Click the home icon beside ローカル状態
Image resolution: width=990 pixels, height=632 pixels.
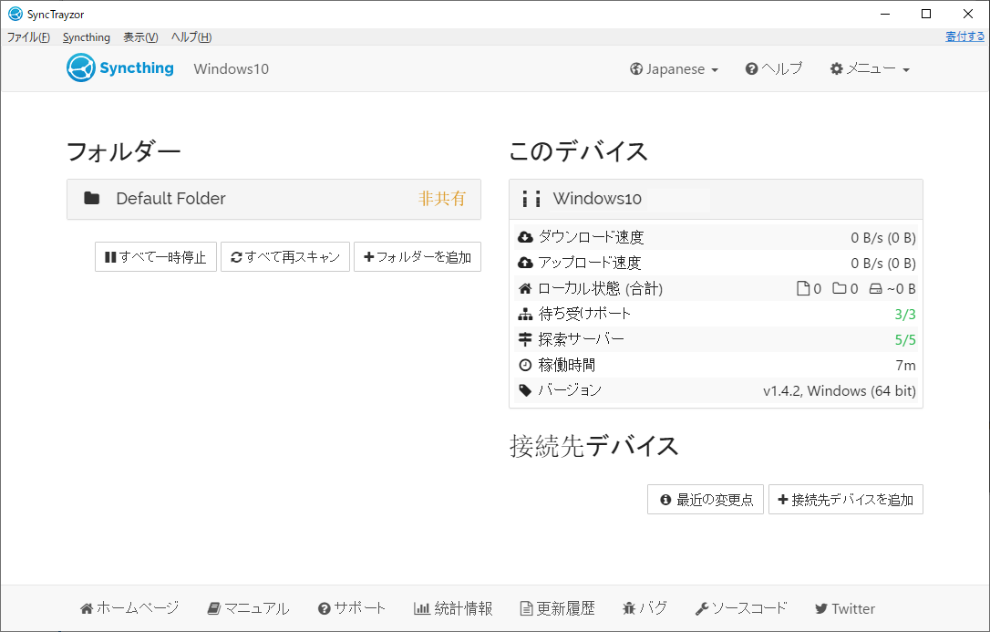pos(525,288)
